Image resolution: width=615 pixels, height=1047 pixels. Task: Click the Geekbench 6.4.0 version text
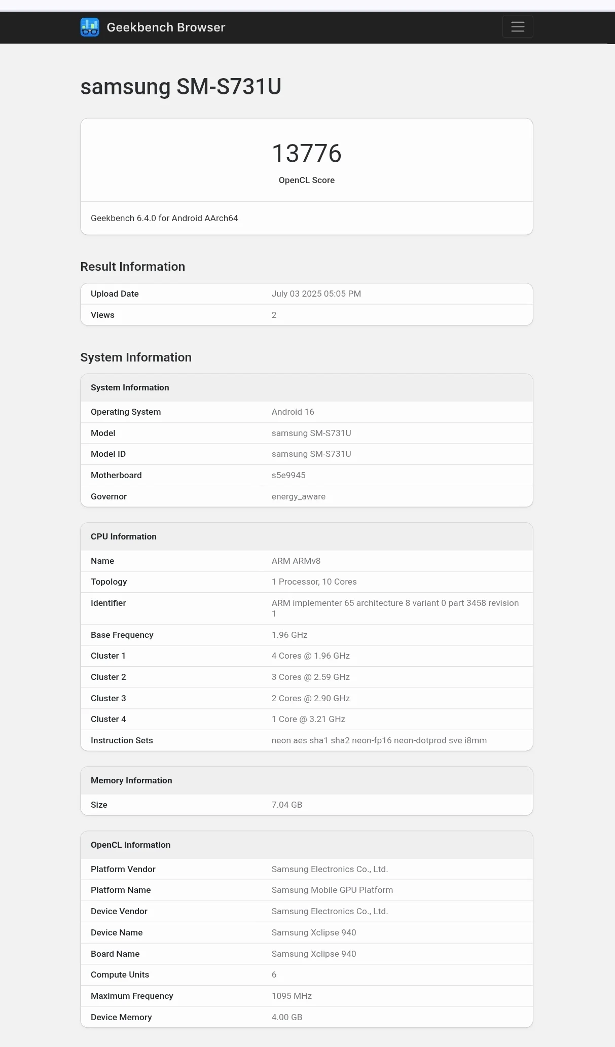point(164,218)
